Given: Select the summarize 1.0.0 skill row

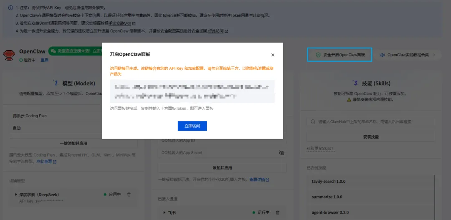Looking at the screenshot, I should click(370, 197).
